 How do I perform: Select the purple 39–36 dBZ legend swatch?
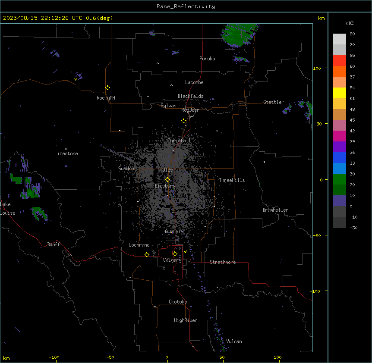point(339,147)
